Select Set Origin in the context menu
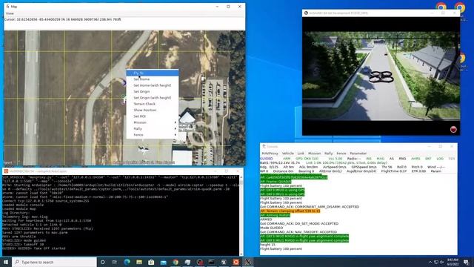The width and height of the screenshot is (474, 267). click(153, 91)
